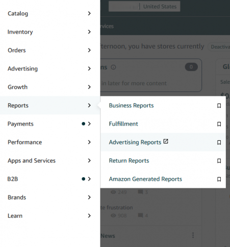Open Amazon Generated Reports from submenu

click(145, 179)
